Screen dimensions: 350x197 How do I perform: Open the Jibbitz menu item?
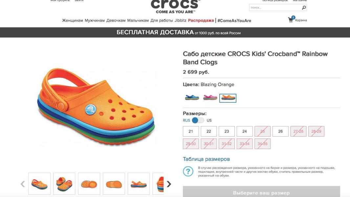click(180, 21)
